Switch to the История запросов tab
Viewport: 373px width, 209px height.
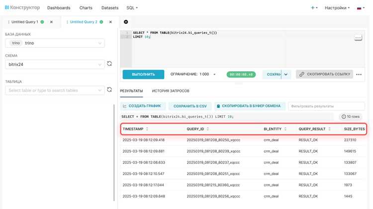coord(171,91)
